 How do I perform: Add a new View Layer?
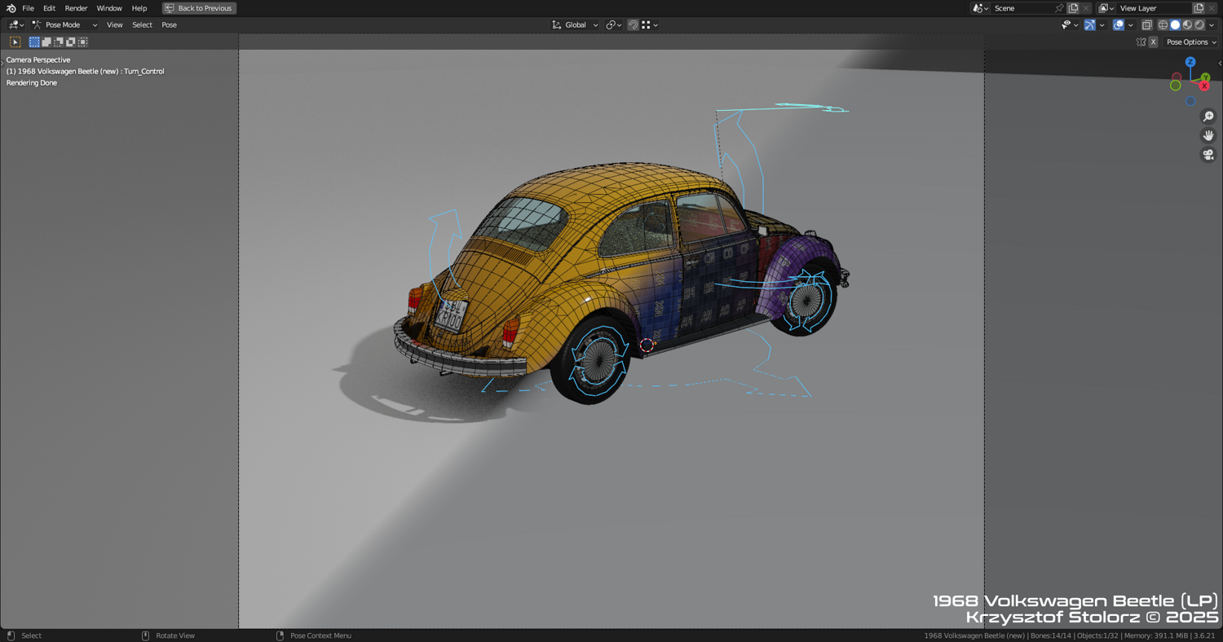pyautogui.click(x=1199, y=8)
